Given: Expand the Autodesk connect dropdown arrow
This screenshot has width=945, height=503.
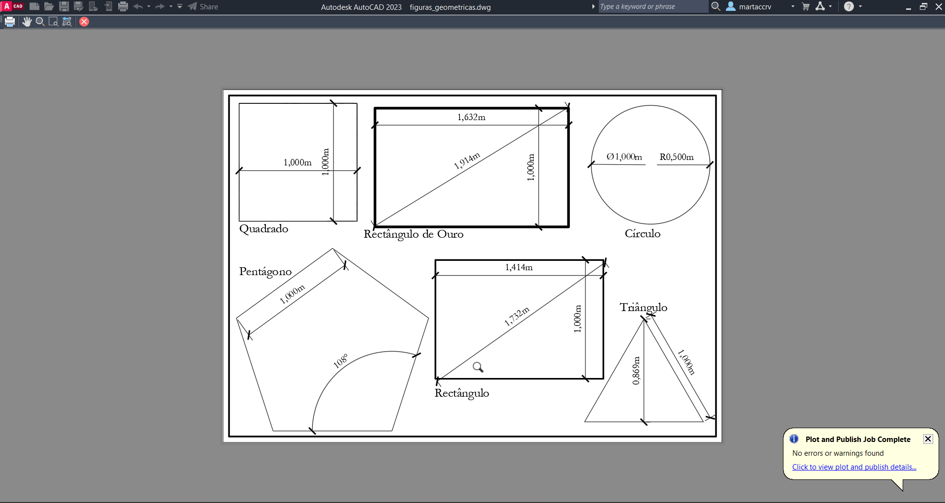Looking at the screenshot, I should click(x=831, y=6).
